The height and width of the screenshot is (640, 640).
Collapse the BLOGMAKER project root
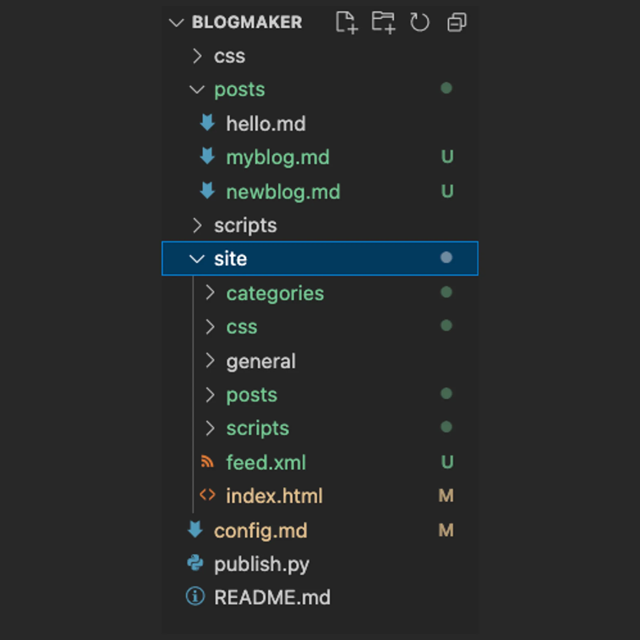[x=176, y=22]
